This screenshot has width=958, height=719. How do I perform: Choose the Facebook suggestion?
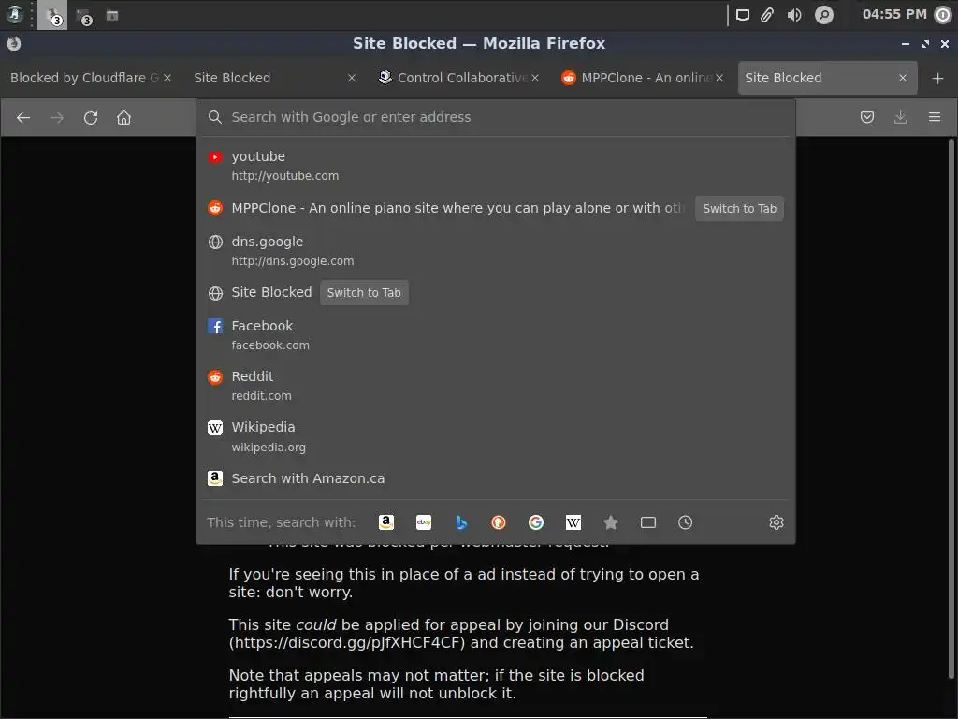click(496, 335)
